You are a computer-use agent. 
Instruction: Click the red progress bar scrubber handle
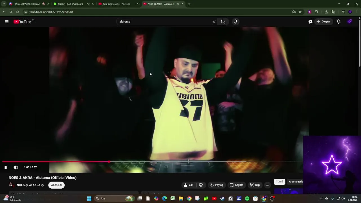(109, 162)
